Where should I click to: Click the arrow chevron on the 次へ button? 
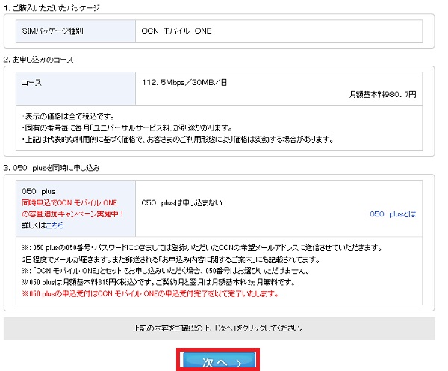click(237, 361)
